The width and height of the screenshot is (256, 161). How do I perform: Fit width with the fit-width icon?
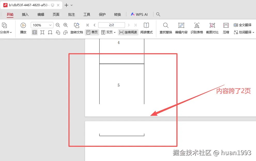click(50, 32)
